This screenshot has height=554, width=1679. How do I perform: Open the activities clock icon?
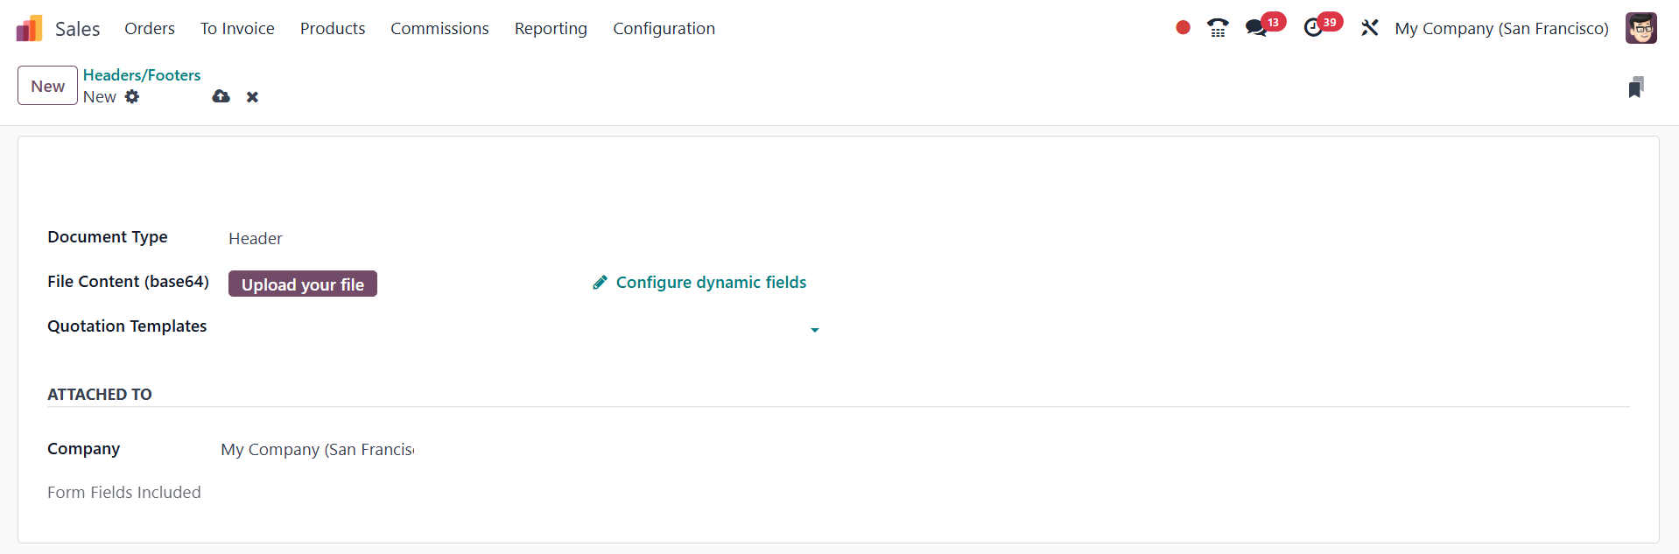tap(1313, 28)
